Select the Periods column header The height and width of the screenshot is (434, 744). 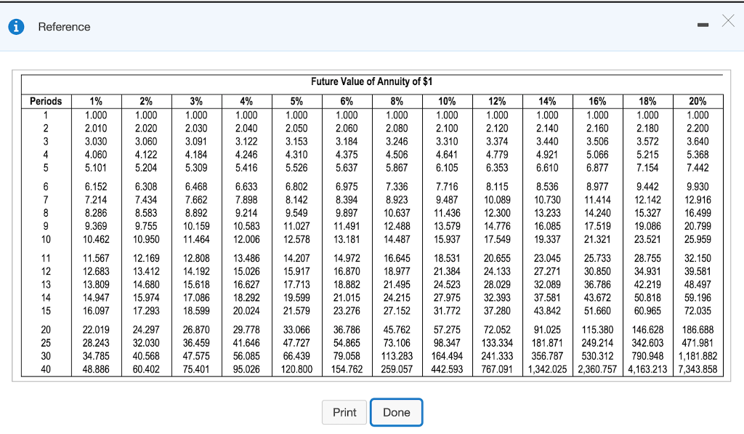[x=46, y=101]
